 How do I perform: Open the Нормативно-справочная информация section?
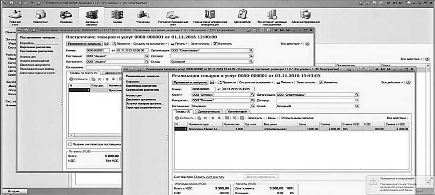tap(210, 17)
